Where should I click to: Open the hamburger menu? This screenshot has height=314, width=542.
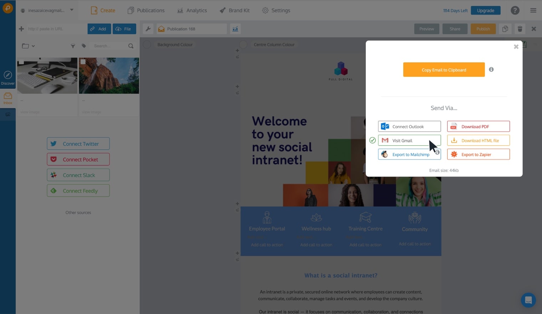click(x=533, y=10)
